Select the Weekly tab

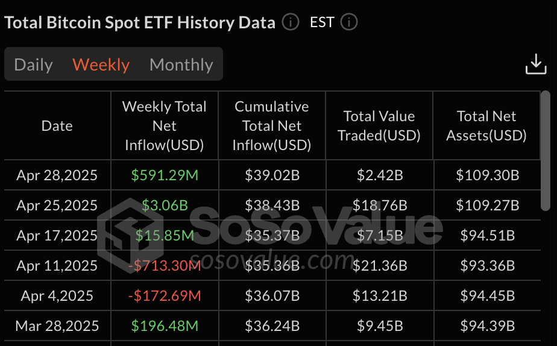[101, 64]
